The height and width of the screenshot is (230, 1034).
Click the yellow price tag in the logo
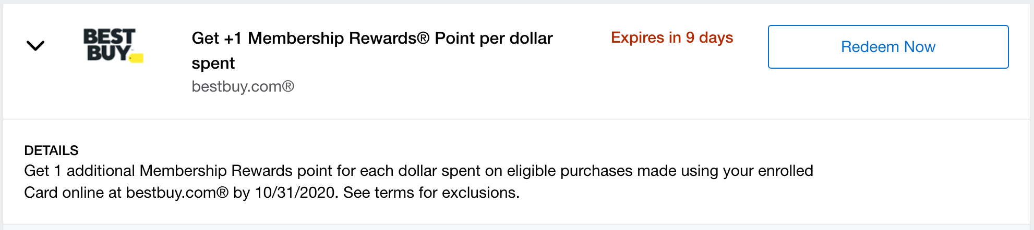tap(137, 57)
